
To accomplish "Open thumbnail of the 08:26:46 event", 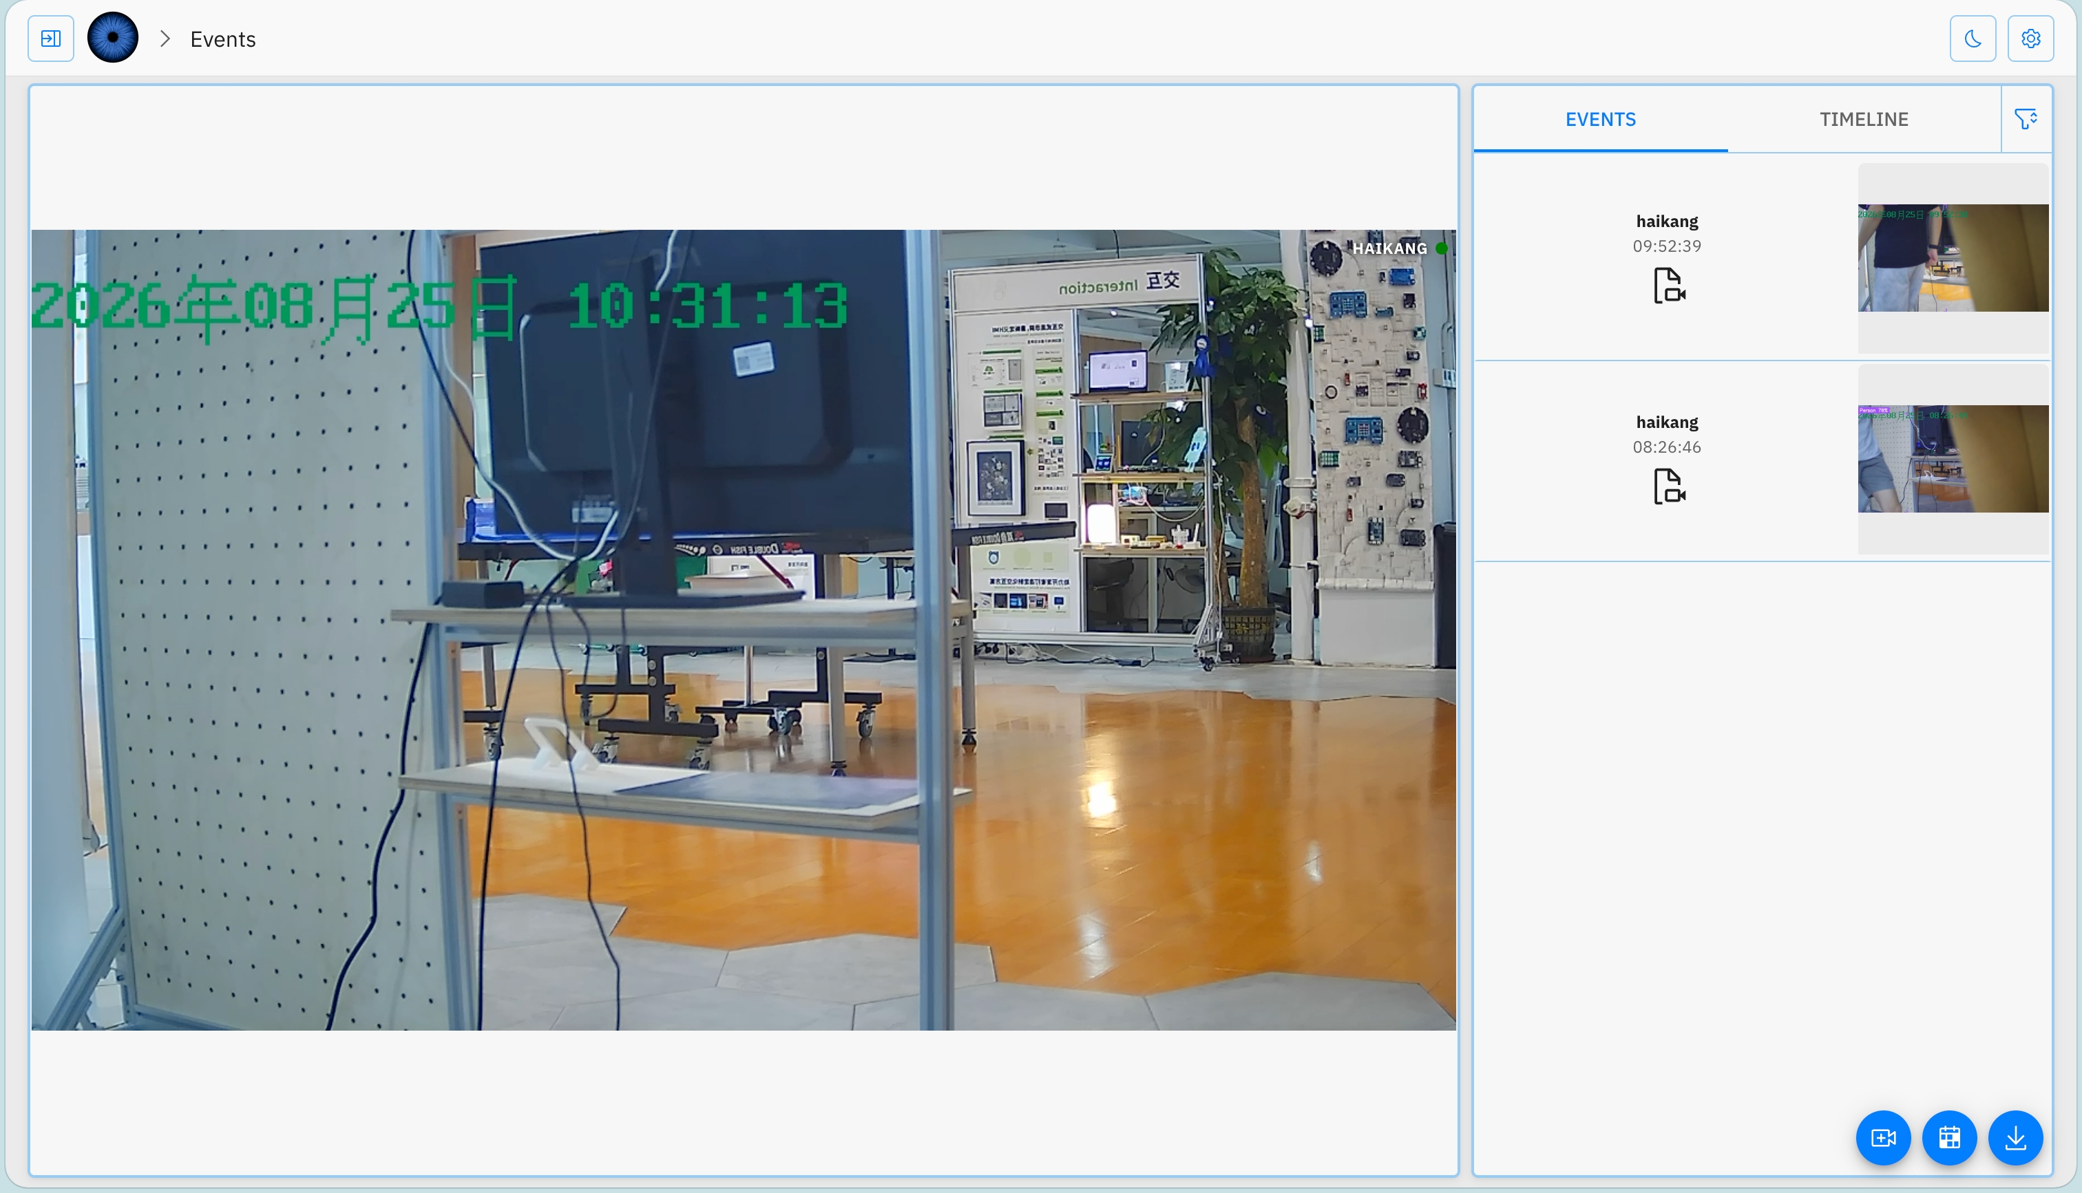I will coord(1953,459).
